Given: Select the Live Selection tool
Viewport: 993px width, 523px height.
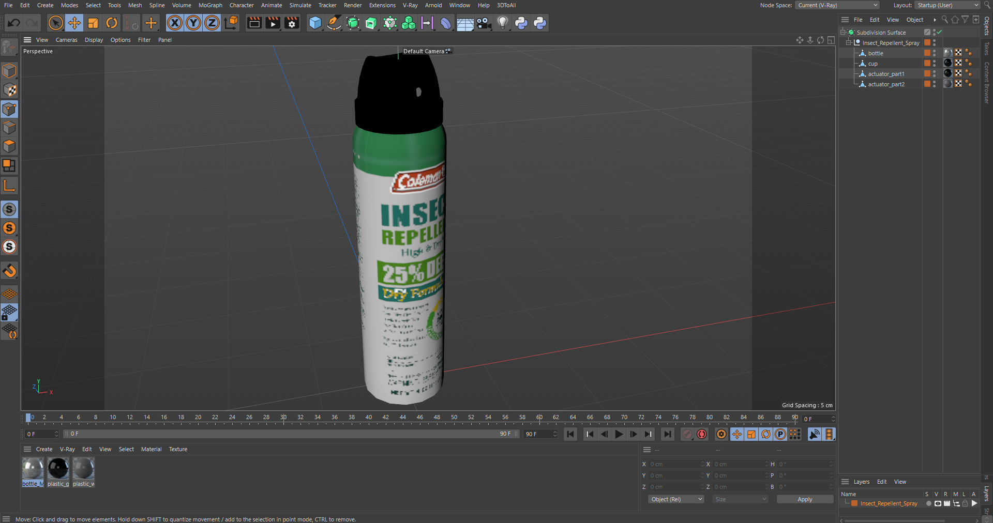Looking at the screenshot, I should [56, 23].
